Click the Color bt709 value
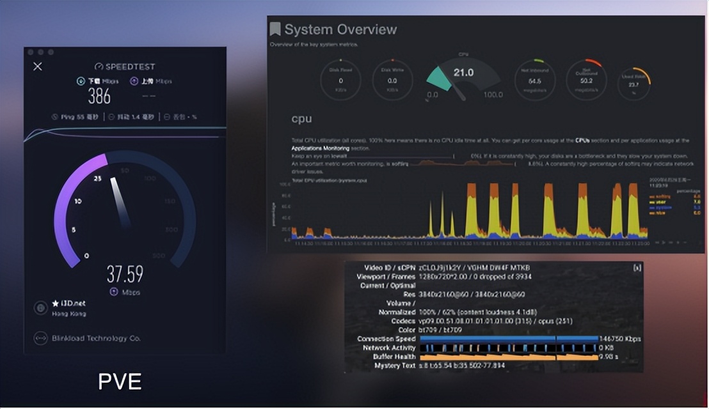The width and height of the screenshot is (709, 409). click(x=440, y=330)
